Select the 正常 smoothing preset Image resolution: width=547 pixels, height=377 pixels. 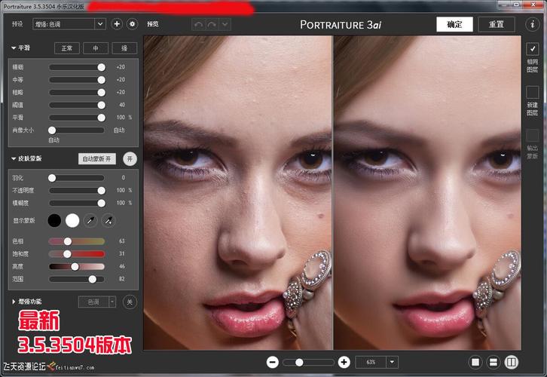[67, 48]
